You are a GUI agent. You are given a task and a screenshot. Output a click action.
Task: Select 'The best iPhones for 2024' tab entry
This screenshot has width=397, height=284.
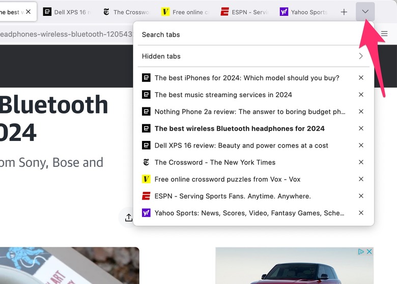[247, 78]
